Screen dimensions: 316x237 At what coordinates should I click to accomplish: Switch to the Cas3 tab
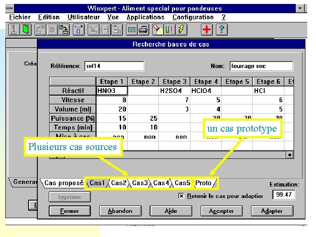[140, 183]
